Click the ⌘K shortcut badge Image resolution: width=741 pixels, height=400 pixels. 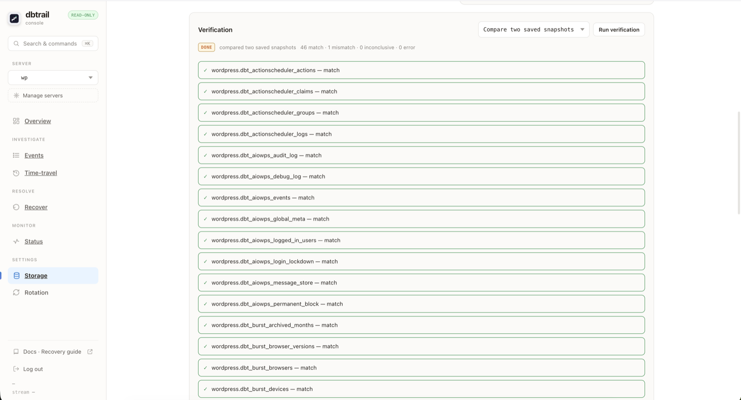(x=87, y=44)
